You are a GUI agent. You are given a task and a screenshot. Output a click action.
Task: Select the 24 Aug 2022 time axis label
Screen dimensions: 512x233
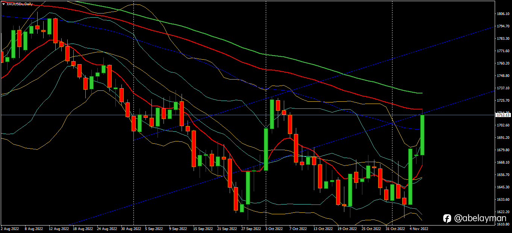click(x=107, y=228)
